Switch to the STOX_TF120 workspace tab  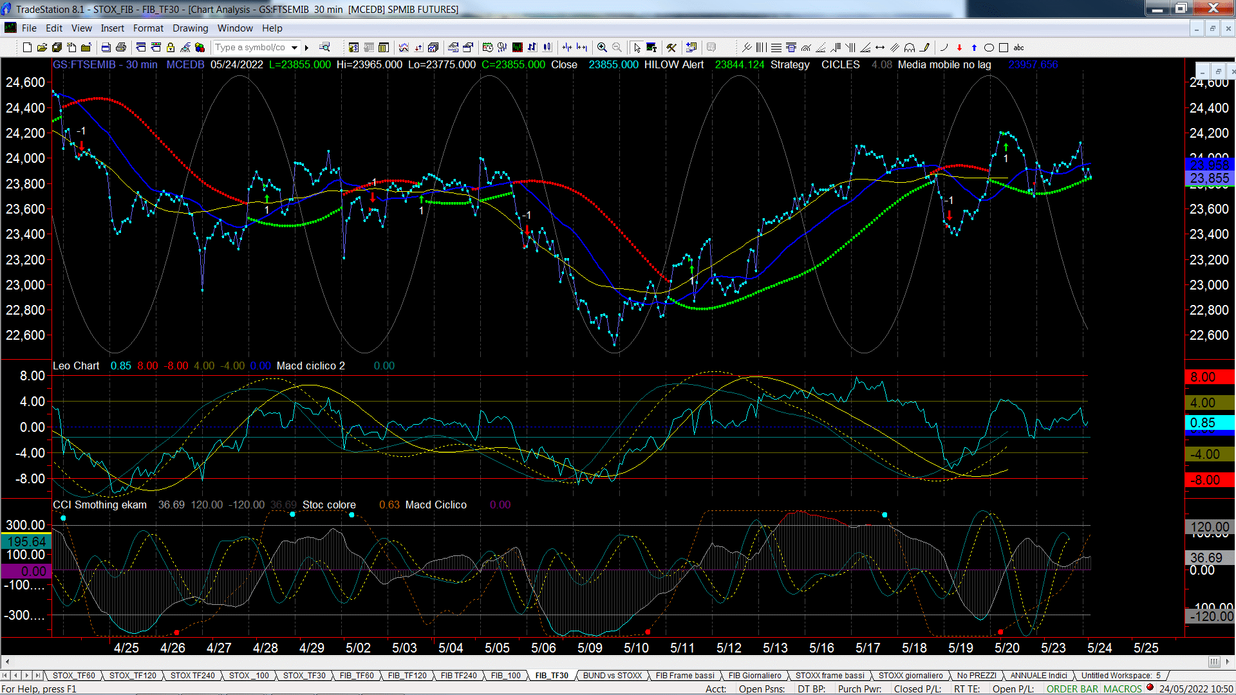[x=133, y=675]
